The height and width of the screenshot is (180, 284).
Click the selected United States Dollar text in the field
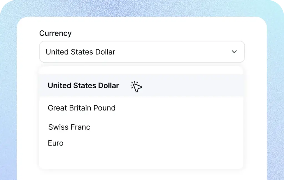point(80,52)
